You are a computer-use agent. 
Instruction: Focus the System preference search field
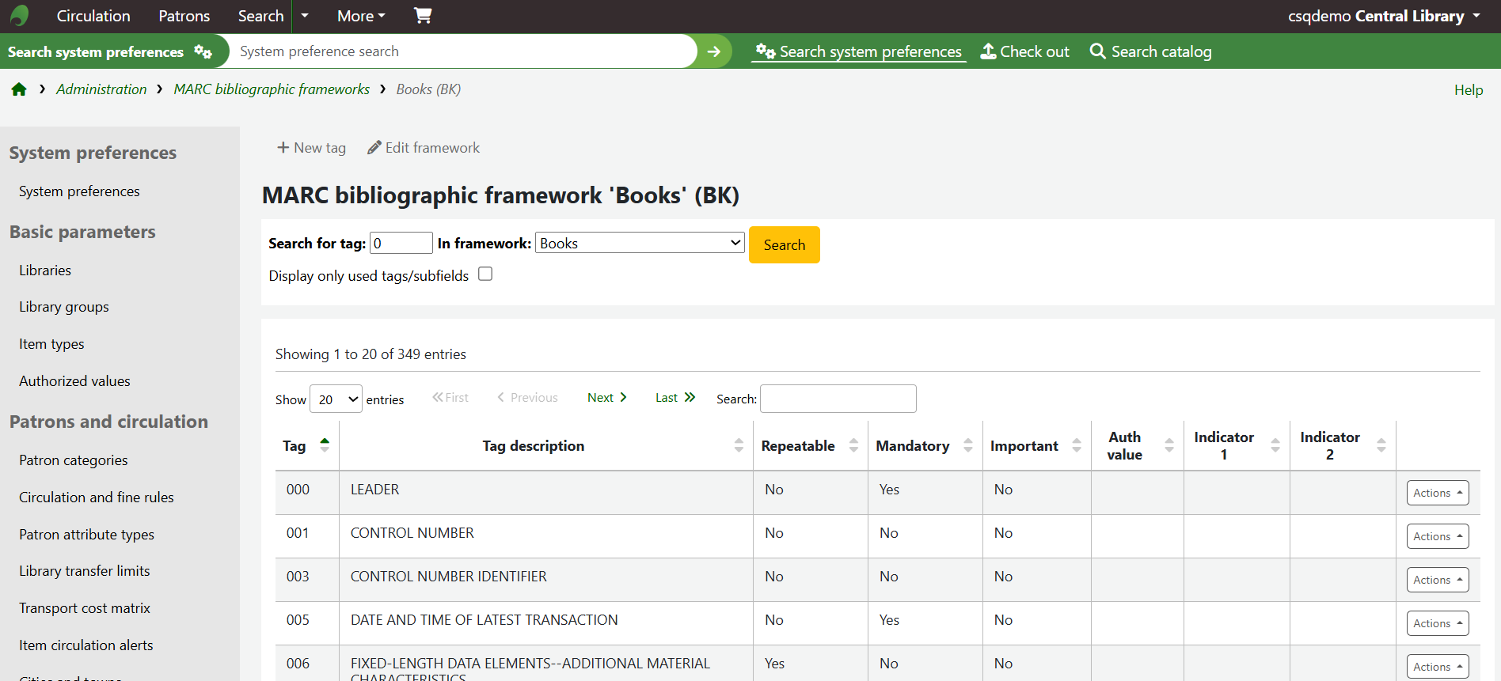coord(463,51)
